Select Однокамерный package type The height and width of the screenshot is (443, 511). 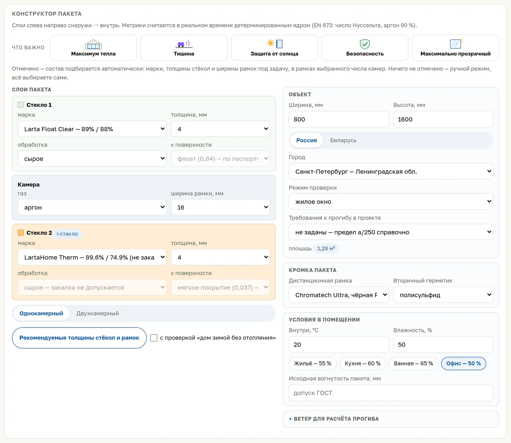tap(41, 313)
